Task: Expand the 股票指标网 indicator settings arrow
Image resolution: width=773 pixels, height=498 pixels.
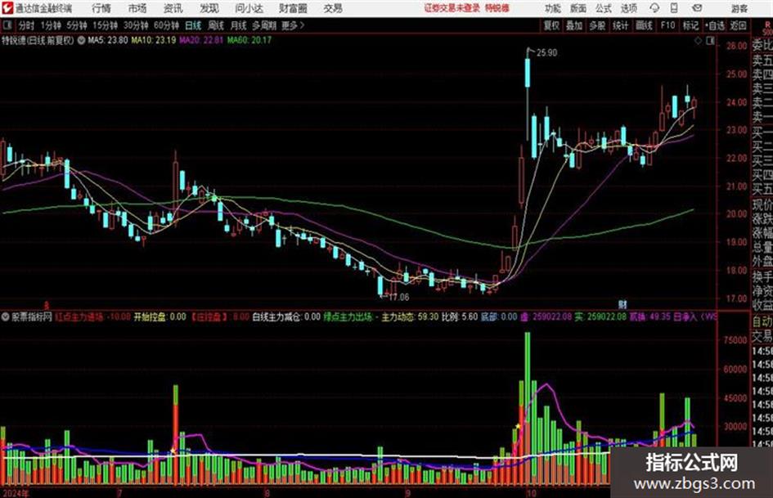Action: pyautogui.click(x=6, y=317)
